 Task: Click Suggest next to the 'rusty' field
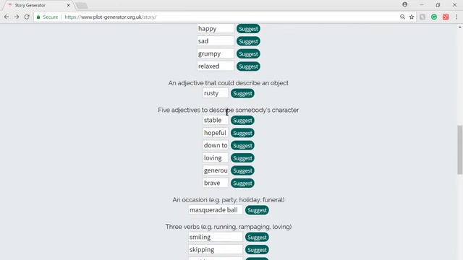242,93
